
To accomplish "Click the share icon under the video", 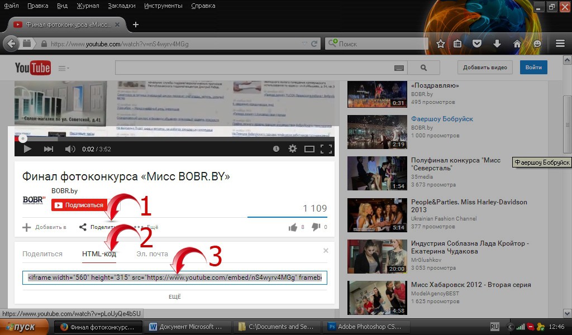I will (83, 227).
